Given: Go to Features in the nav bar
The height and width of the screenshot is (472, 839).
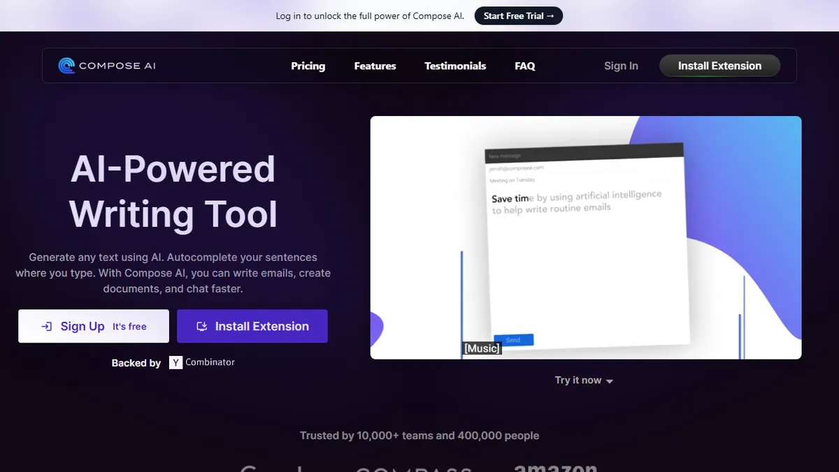Looking at the screenshot, I should click(x=375, y=66).
